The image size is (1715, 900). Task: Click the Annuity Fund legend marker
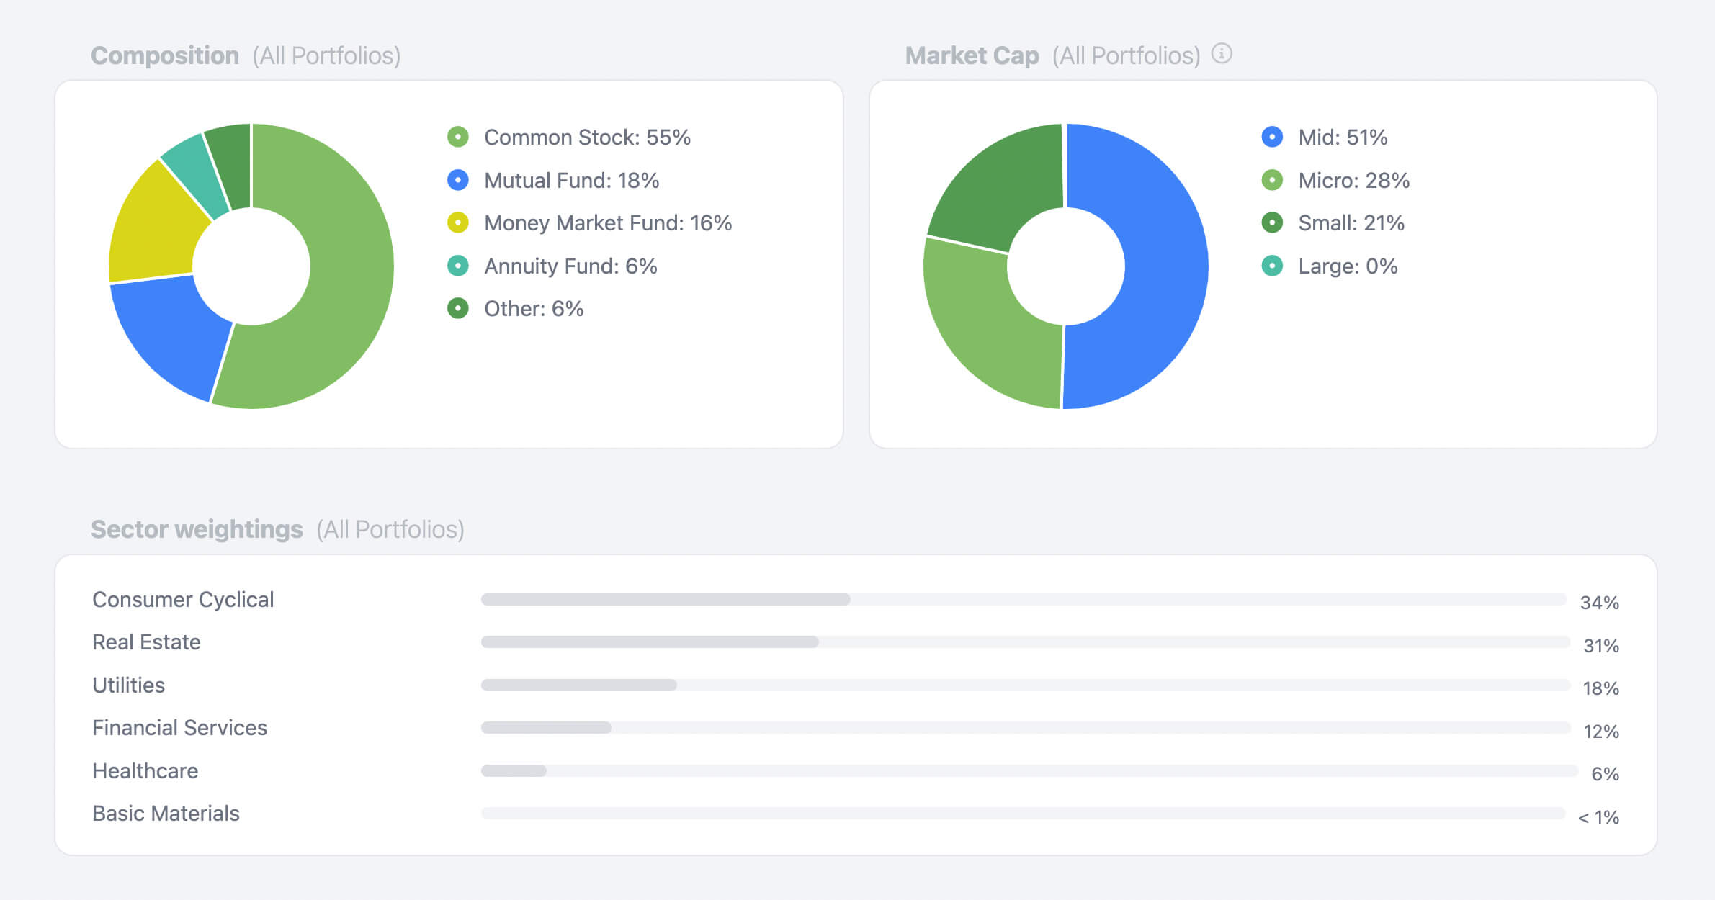click(457, 266)
